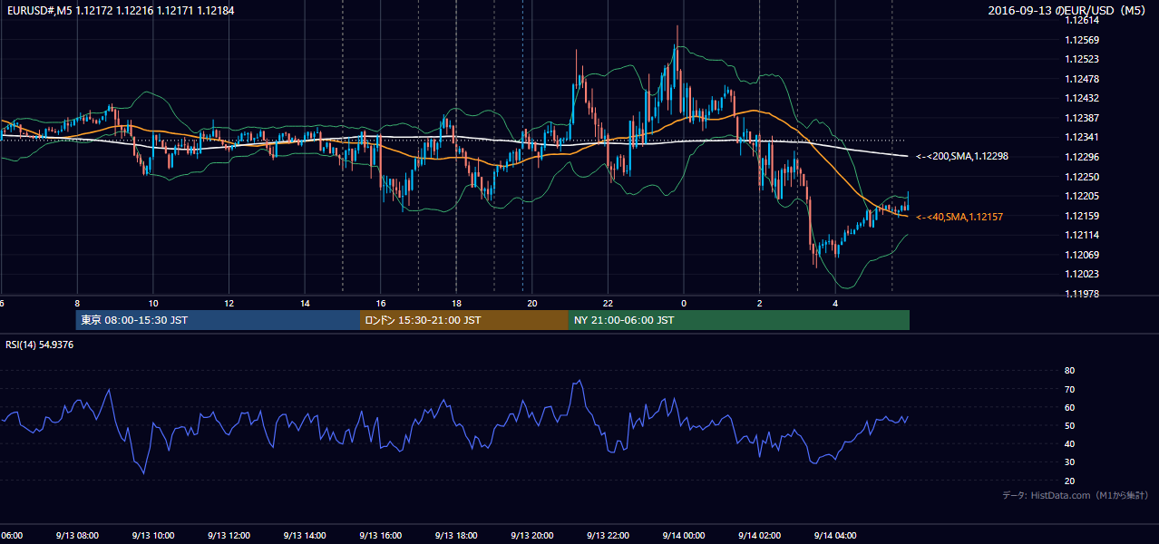The height and width of the screenshot is (544, 1159).
Task: Select the NY 21:00-06:00 JST session bar
Action: (739, 320)
